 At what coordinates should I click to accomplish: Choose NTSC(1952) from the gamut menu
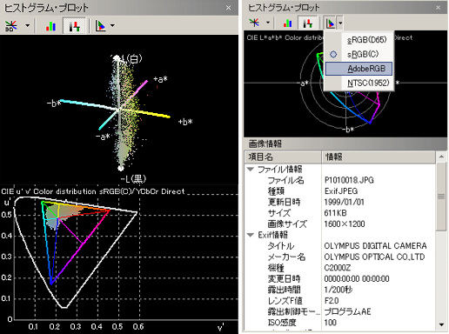click(359, 83)
